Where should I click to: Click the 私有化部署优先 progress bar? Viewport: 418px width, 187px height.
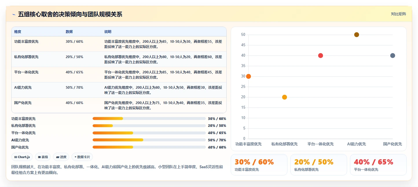click(x=149, y=126)
